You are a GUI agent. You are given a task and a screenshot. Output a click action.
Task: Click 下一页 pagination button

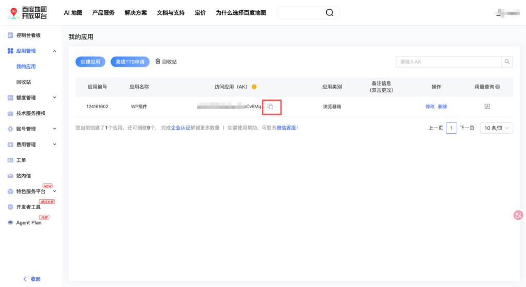[x=467, y=128]
